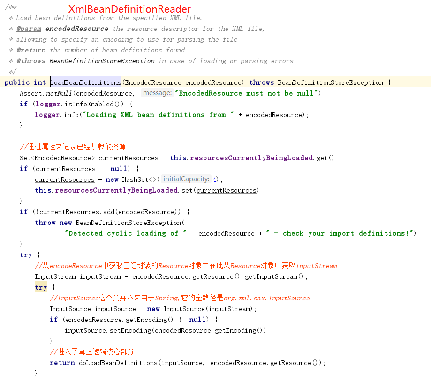The height and width of the screenshot is (381, 431).
Task: Click the Chinese comment above the return statement
Action: pos(92,352)
